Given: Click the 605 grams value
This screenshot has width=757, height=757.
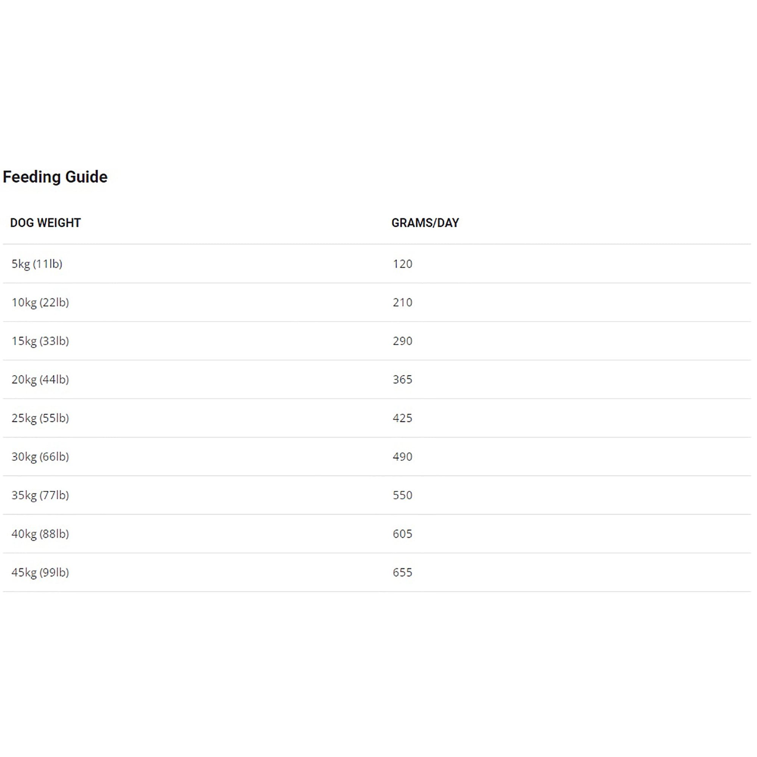Looking at the screenshot, I should 402,534.
